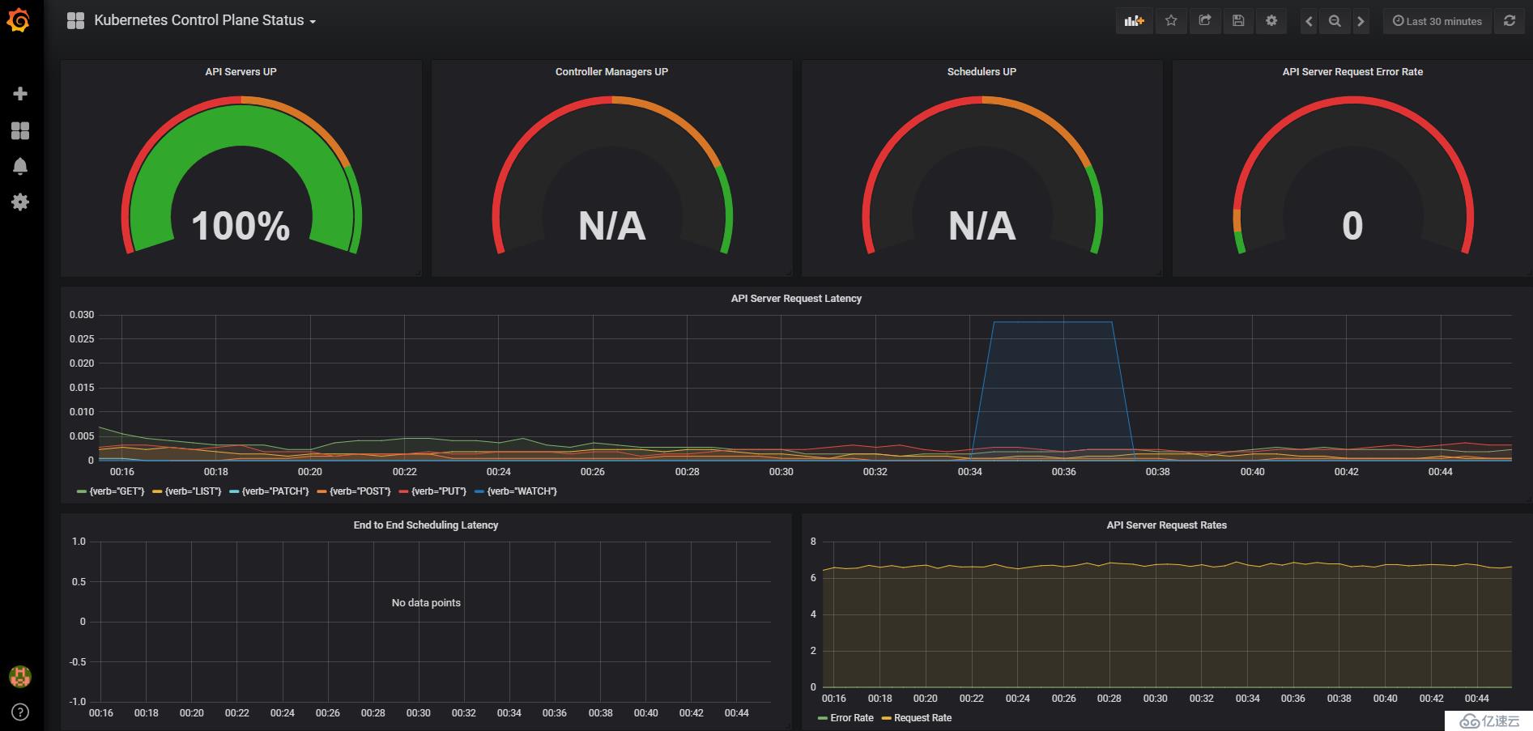This screenshot has height=731, width=1533.
Task: Toggle the Request Rate legend series
Action: point(922,718)
